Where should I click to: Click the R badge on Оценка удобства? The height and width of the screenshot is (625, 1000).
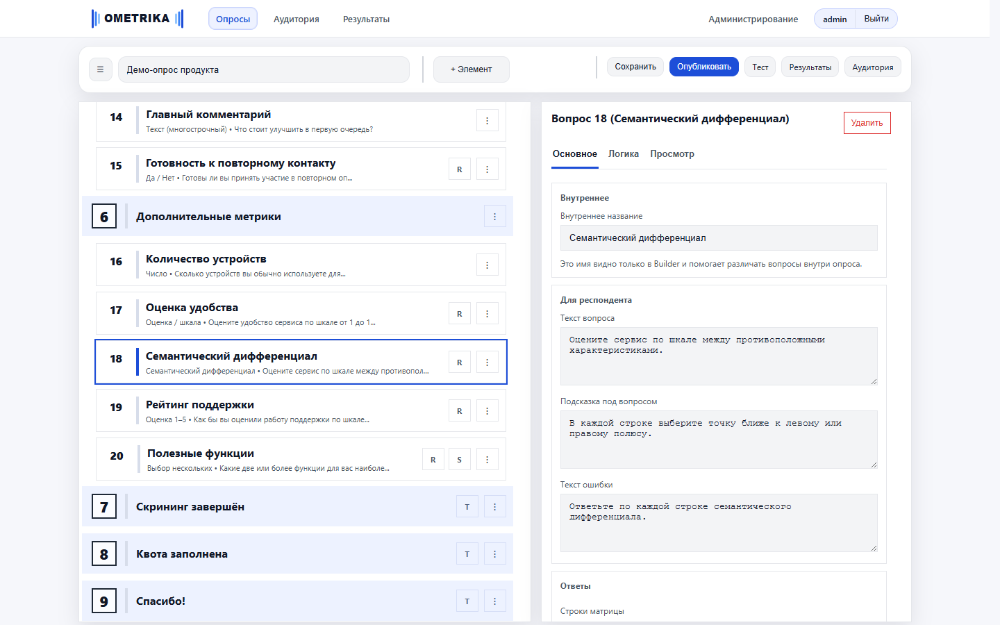[x=460, y=314]
